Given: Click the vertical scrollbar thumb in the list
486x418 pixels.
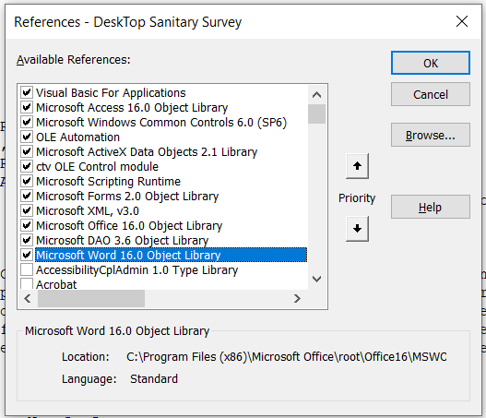Looking at the screenshot, I should pyautogui.click(x=316, y=114).
